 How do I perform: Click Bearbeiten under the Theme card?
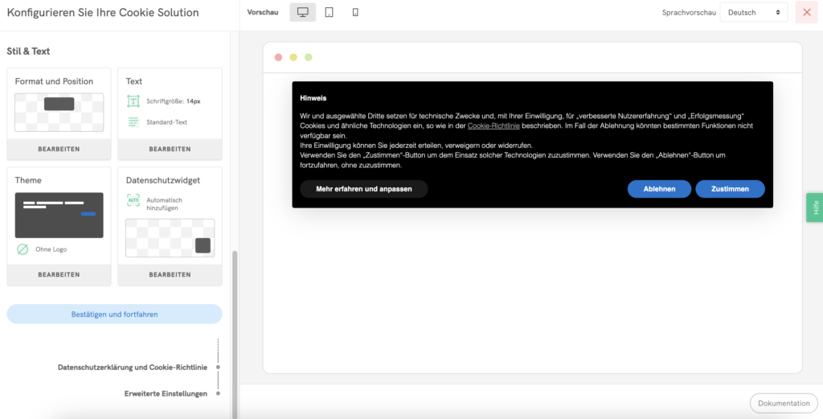(x=59, y=274)
